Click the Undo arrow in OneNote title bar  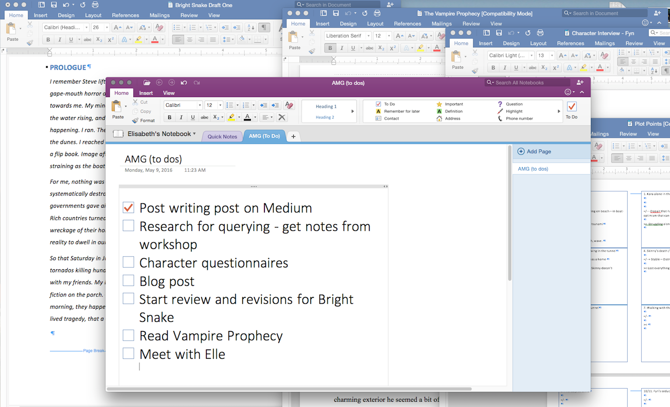coord(184,83)
